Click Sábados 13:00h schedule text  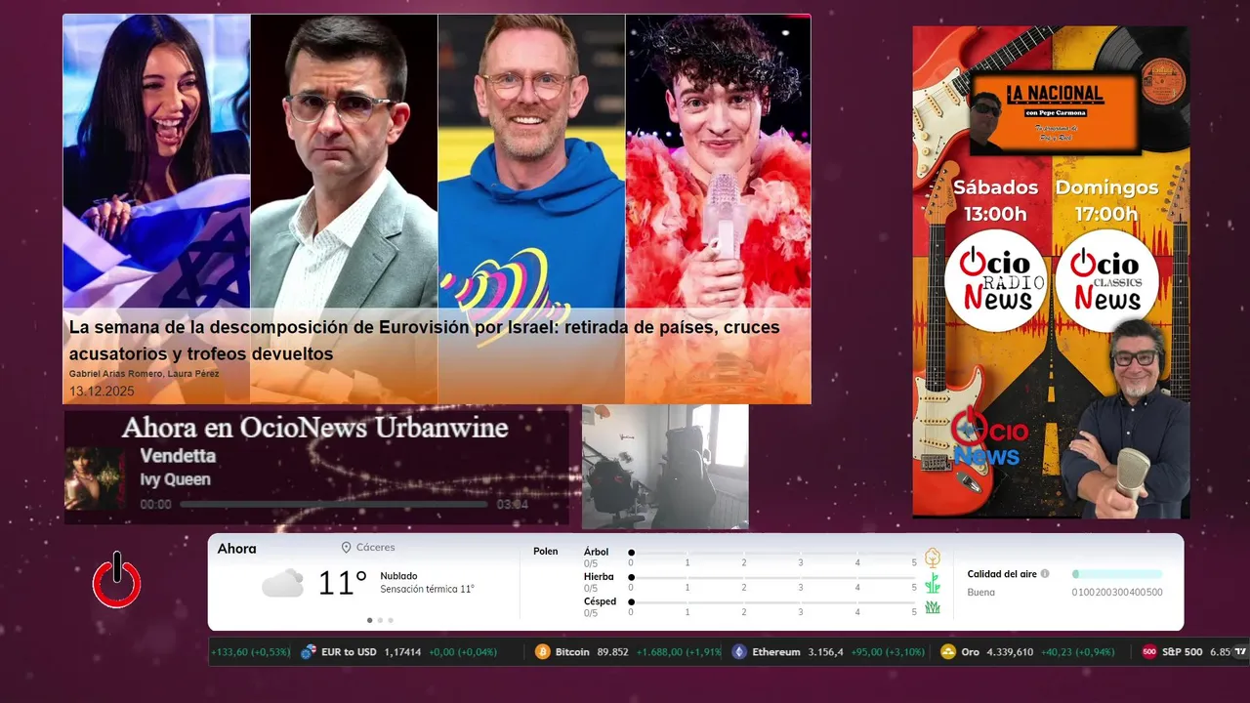coord(995,200)
